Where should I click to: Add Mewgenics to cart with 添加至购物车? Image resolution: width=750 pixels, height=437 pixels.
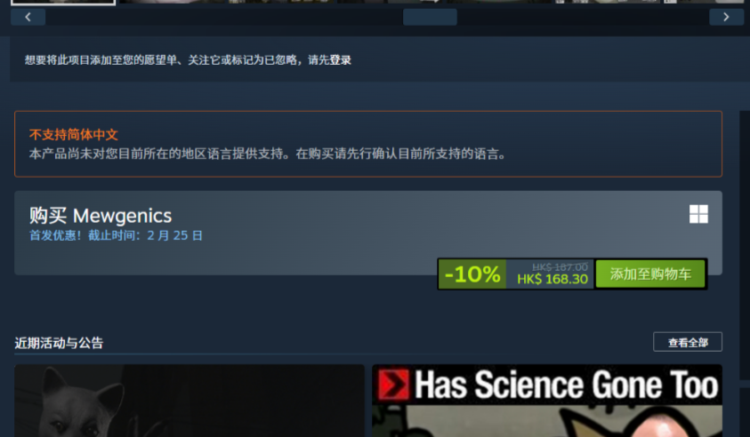click(650, 274)
